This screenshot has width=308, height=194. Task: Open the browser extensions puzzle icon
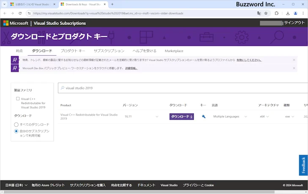tap(277, 13)
